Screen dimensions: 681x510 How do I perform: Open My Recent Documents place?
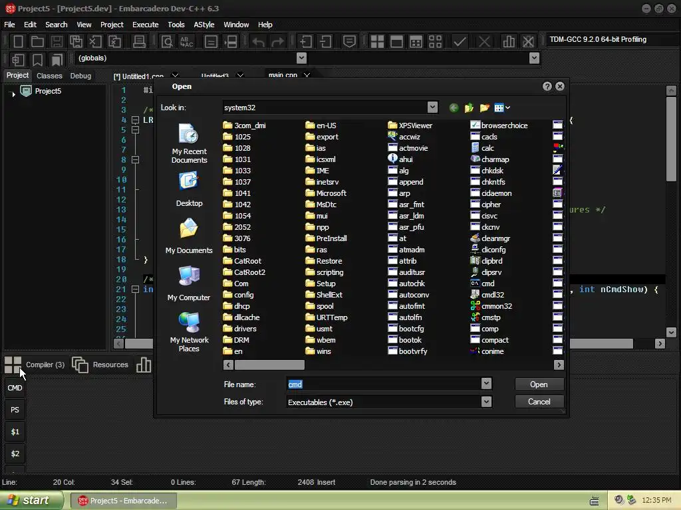[189, 143]
